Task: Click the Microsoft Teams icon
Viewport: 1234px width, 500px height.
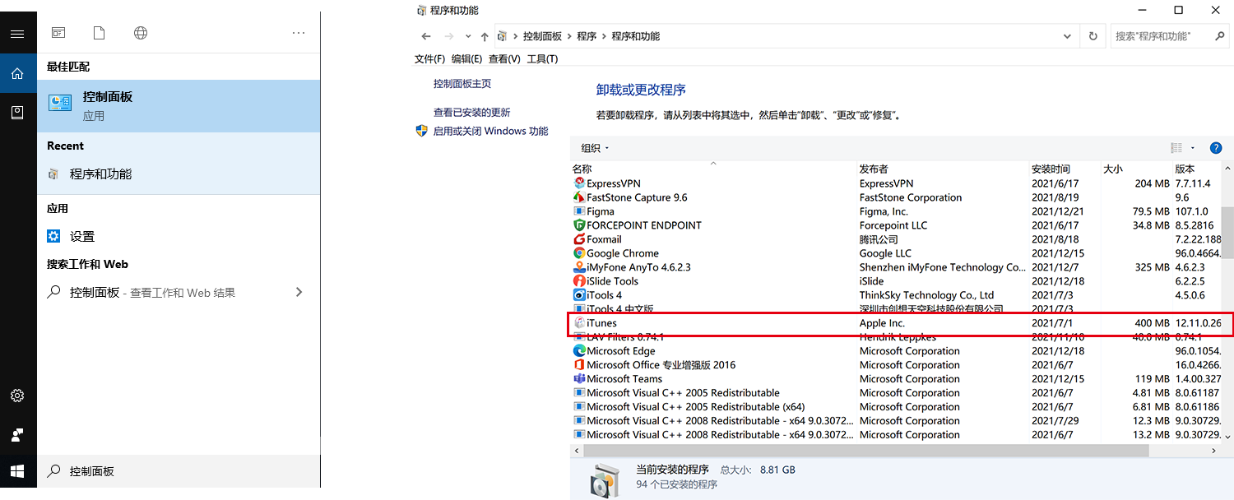Action: (x=579, y=378)
